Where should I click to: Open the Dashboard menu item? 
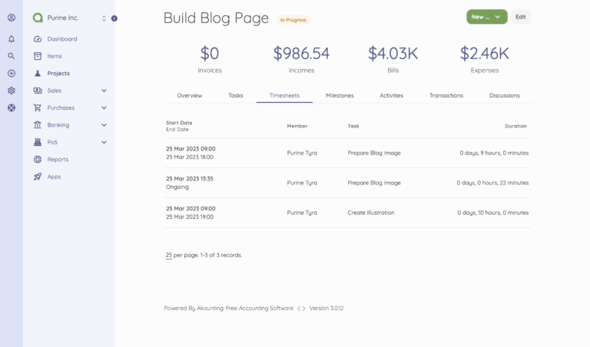[x=61, y=39]
